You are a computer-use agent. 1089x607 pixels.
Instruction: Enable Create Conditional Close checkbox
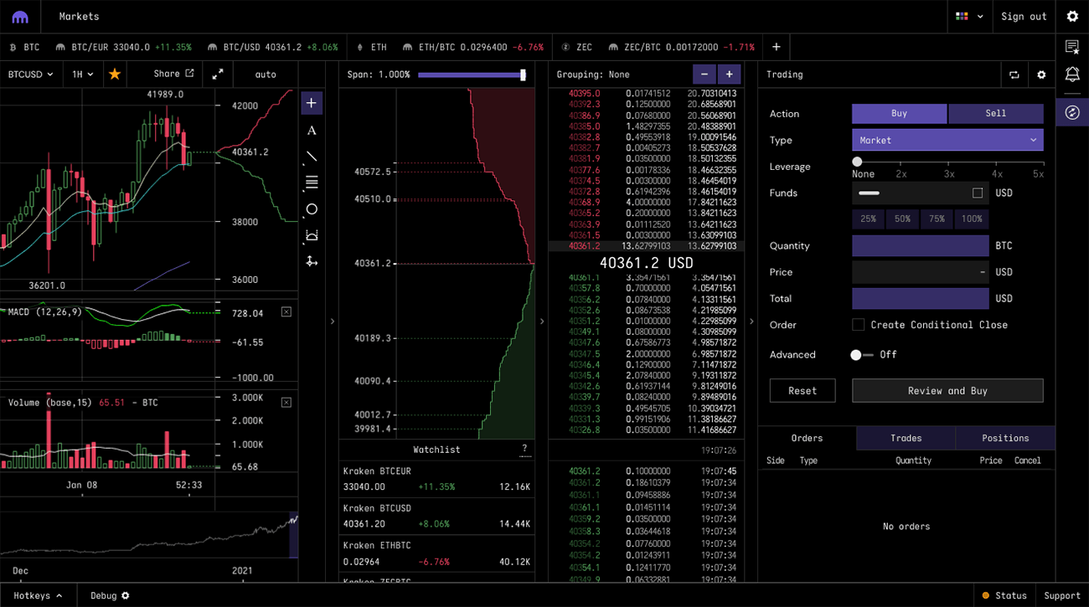858,325
